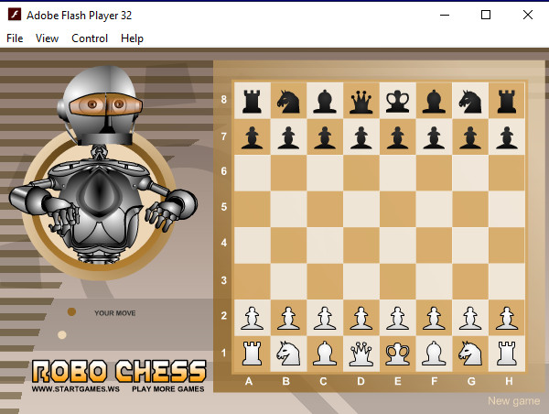Select the black rook on A8
The height and width of the screenshot is (414, 549).
(x=252, y=101)
